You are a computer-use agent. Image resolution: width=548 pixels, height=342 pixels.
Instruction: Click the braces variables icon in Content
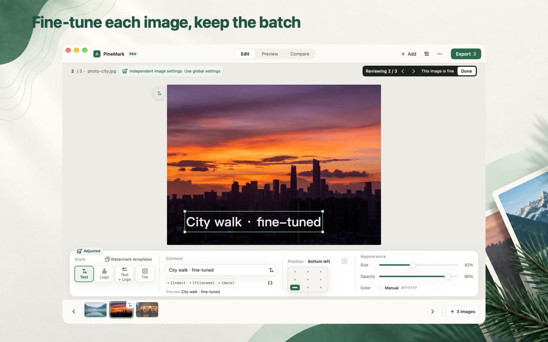[270, 283]
